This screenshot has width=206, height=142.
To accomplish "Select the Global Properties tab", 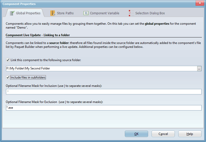I will (x=28, y=13).
